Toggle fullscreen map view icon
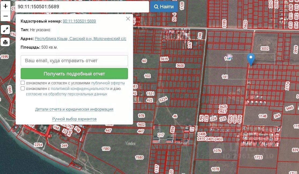Screen dimensions: 299x174 tap(5, 30)
